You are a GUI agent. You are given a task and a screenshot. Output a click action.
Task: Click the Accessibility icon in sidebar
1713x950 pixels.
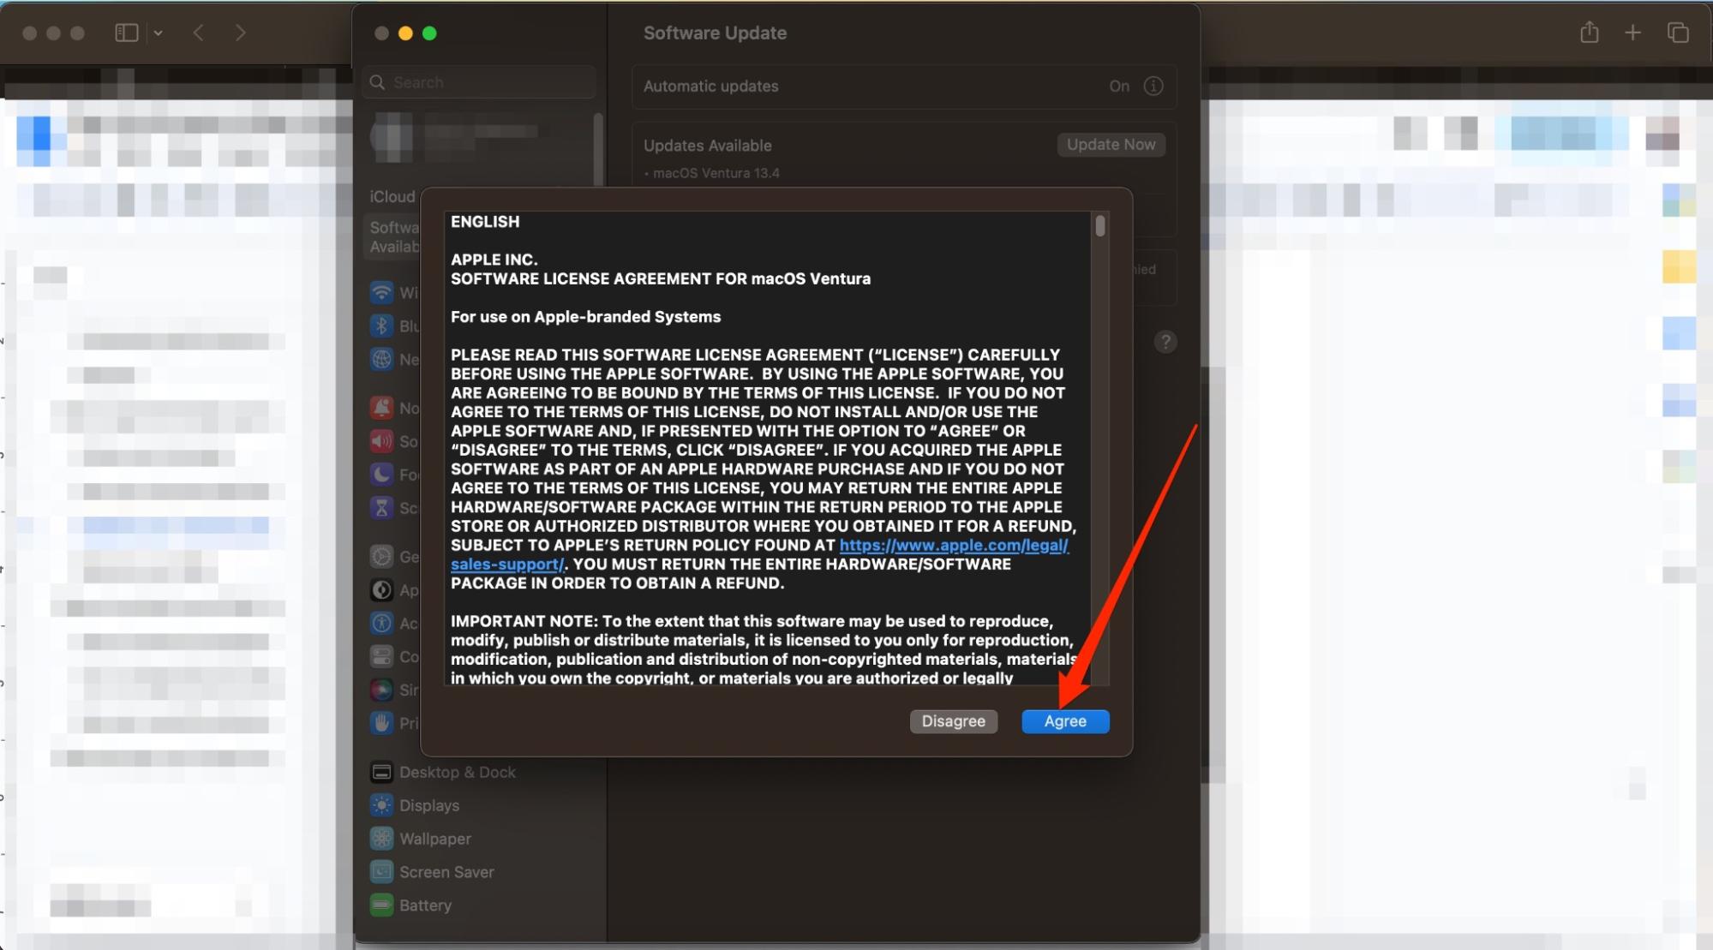click(x=381, y=624)
